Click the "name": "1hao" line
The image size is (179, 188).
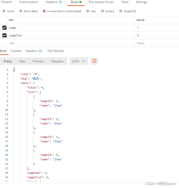pos(51,105)
